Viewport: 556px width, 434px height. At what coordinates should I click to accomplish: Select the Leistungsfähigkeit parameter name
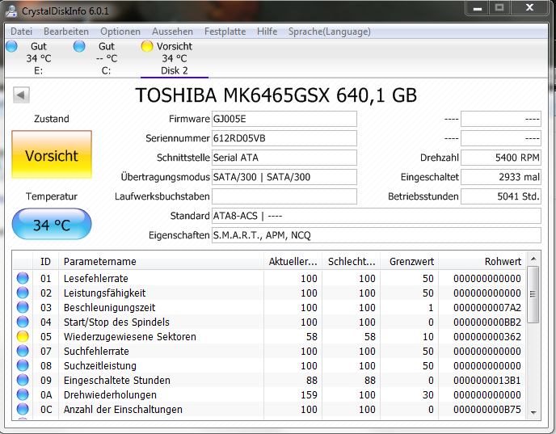104,293
